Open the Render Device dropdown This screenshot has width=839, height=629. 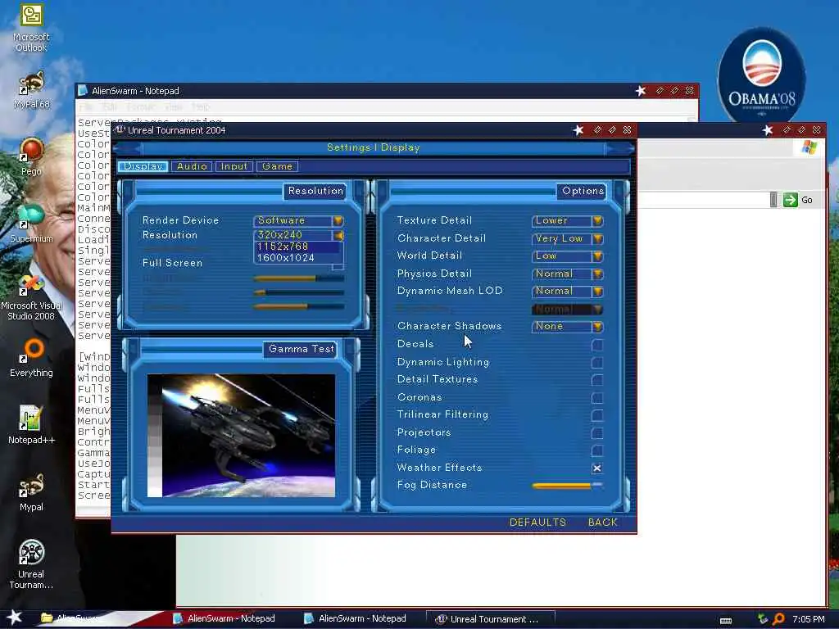pos(298,220)
